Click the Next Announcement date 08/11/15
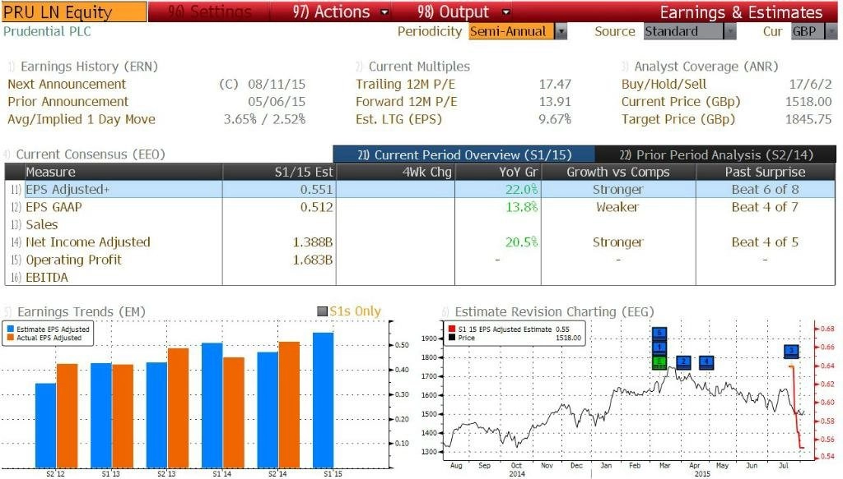 pos(277,84)
